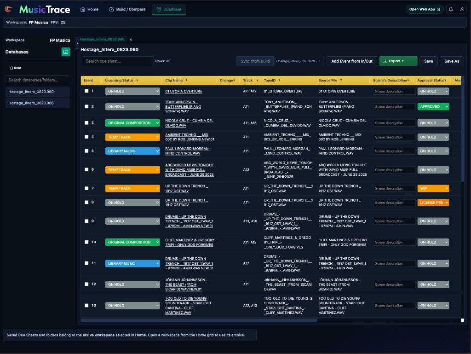Select the Hostage_Intero_0823.060 sheet tab
This screenshot has height=354, width=471.
(103, 40)
